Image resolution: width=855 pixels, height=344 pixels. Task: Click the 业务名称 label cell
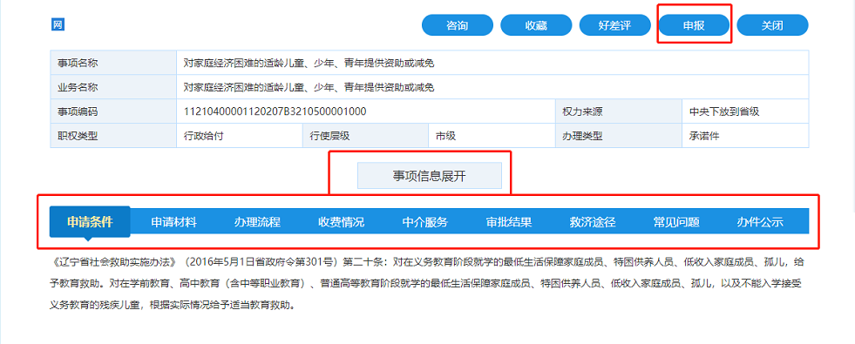(x=113, y=87)
